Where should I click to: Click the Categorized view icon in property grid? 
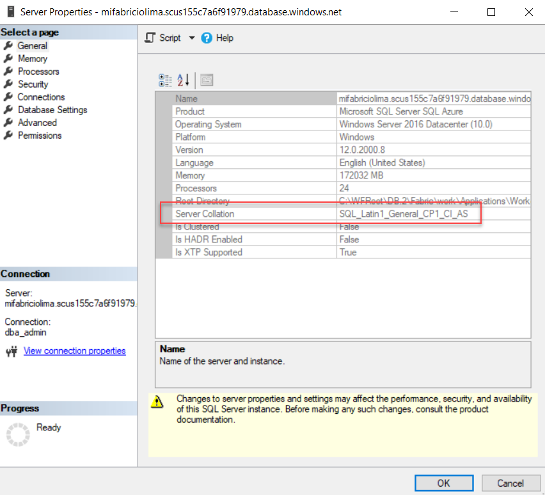[x=164, y=80]
